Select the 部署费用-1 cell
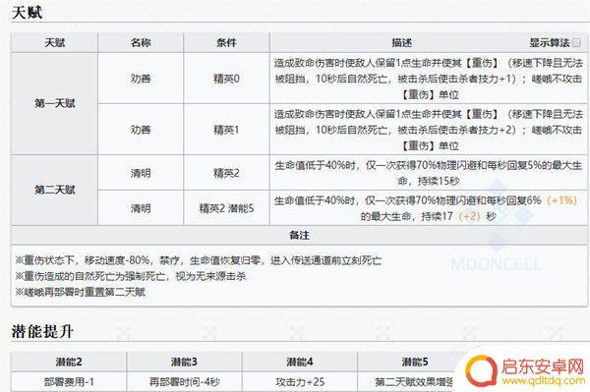Viewport: 590px width, 392px height. [x=69, y=382]
